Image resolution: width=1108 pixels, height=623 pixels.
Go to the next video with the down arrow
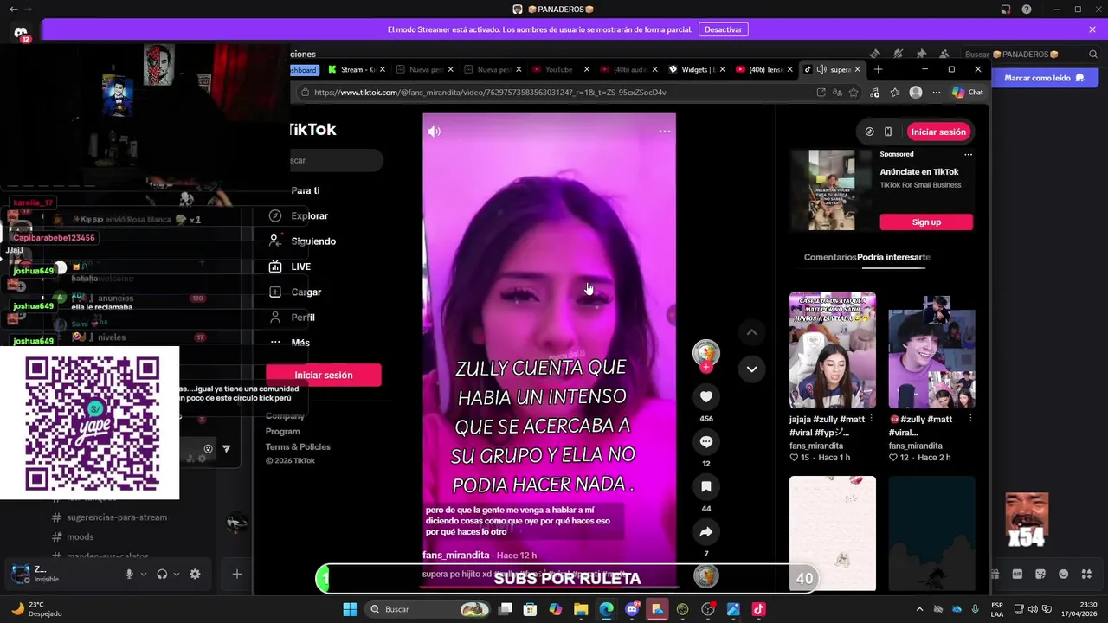click(751, 369)
